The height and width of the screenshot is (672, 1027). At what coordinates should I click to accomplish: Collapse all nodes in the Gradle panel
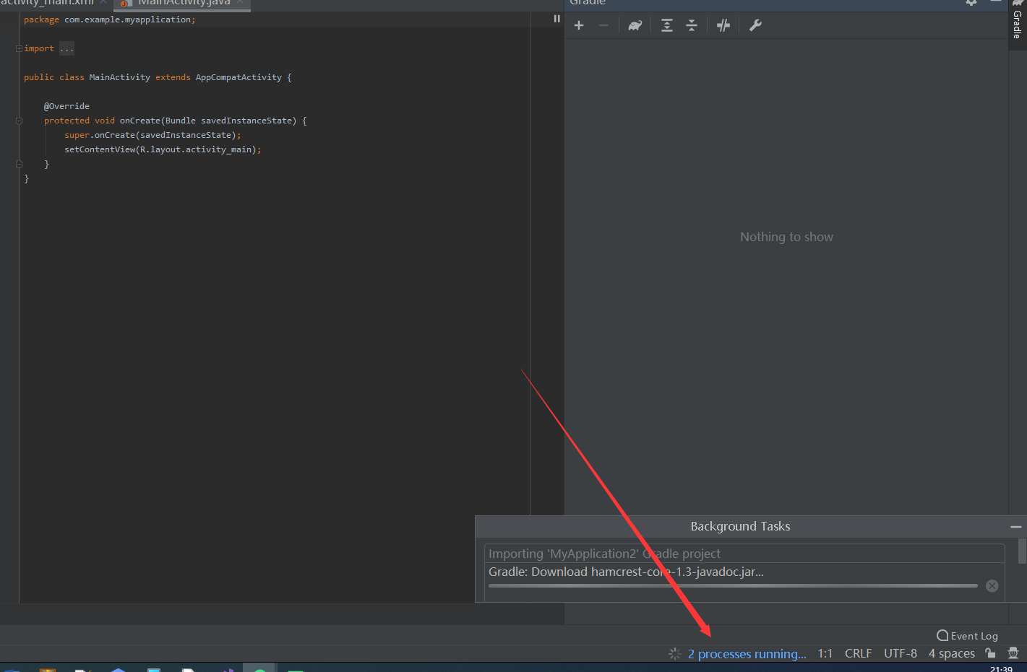click(692, 25)
